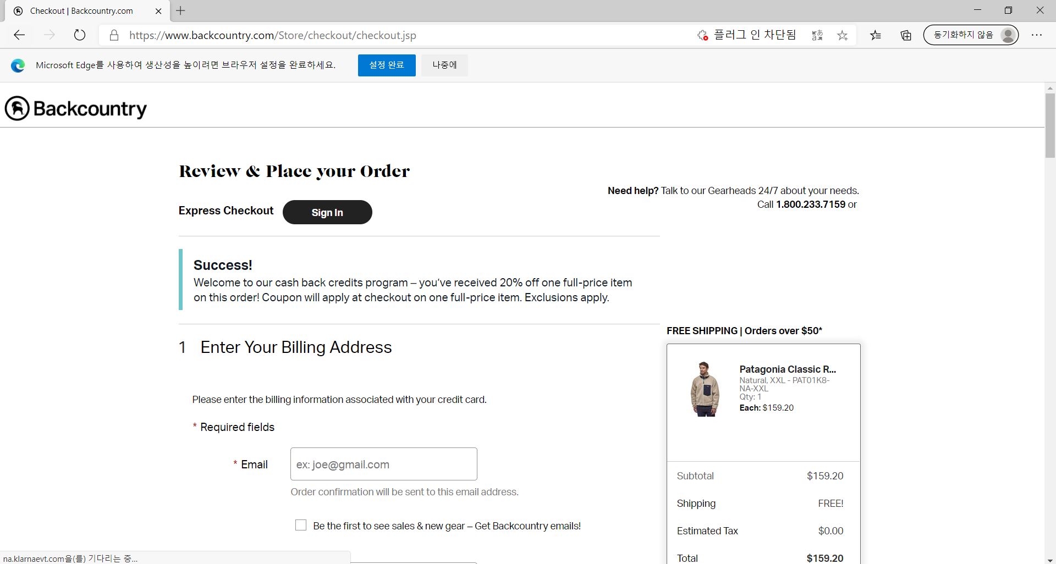
Task: Click the Review & Place your Order heading
Action: 294,171
